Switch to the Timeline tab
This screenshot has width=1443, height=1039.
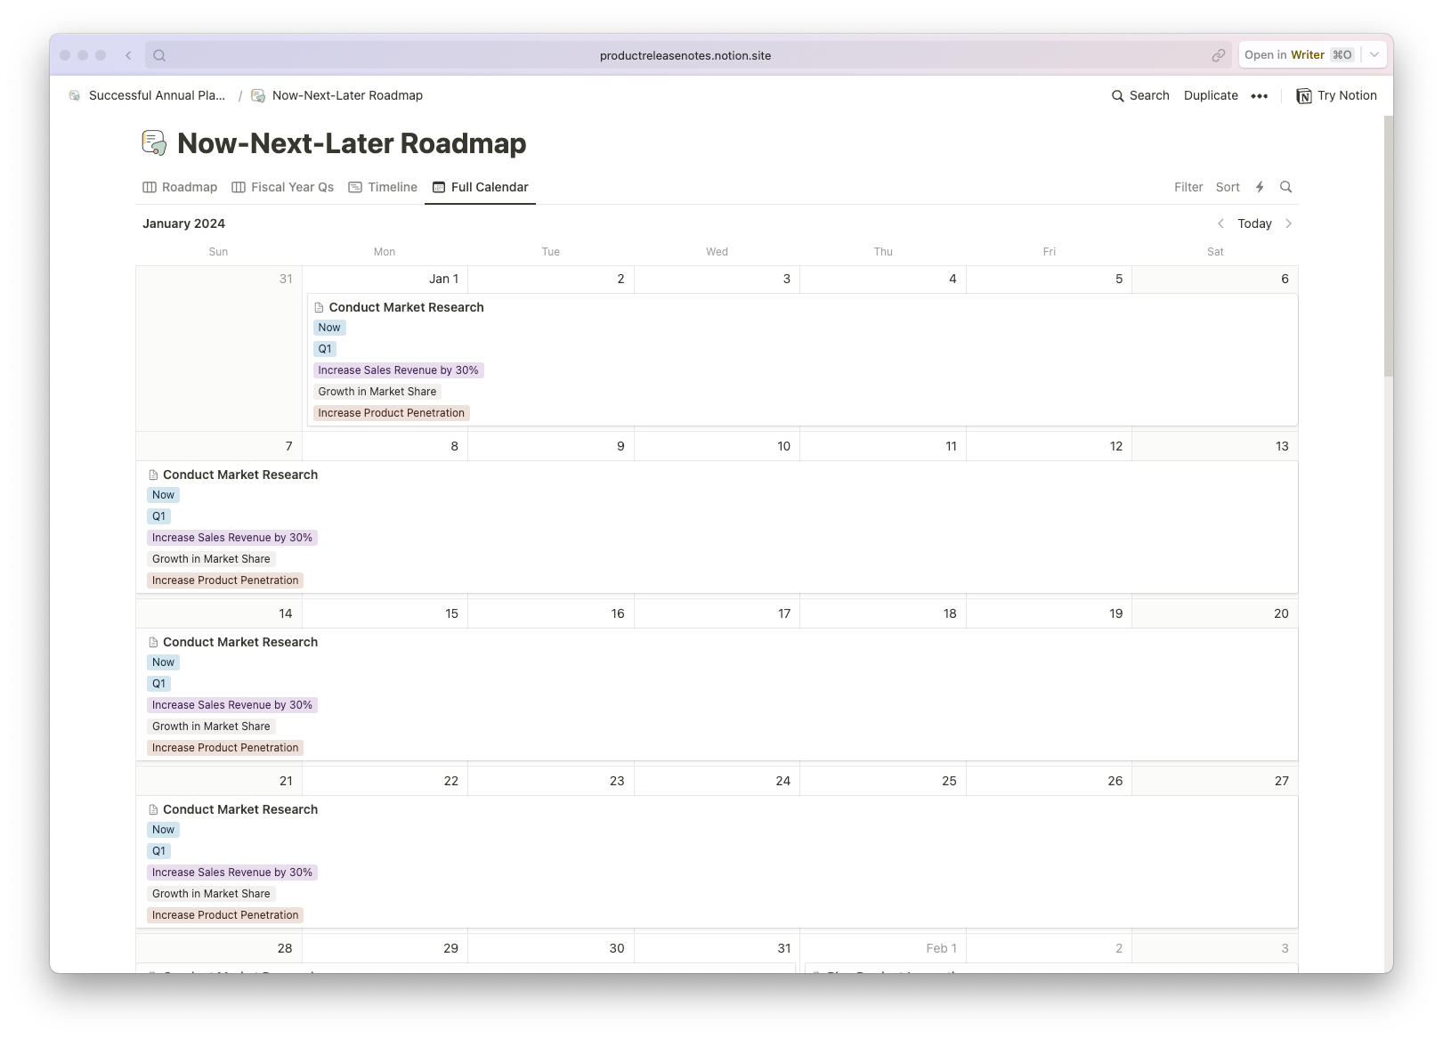(383, 187)
